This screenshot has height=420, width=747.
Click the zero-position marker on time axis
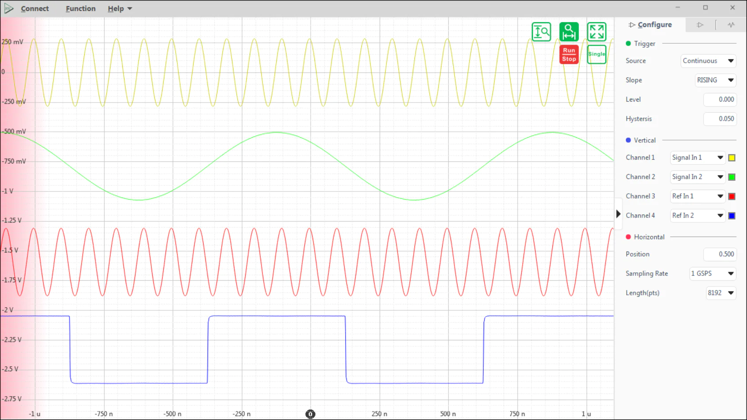pos(310,414)
